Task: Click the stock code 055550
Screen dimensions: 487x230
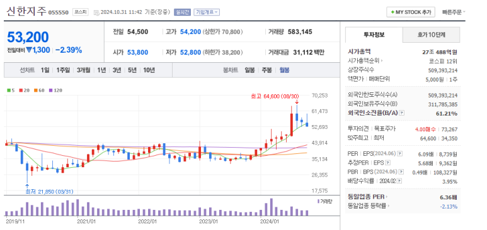Action: click(x=59, y=13)
